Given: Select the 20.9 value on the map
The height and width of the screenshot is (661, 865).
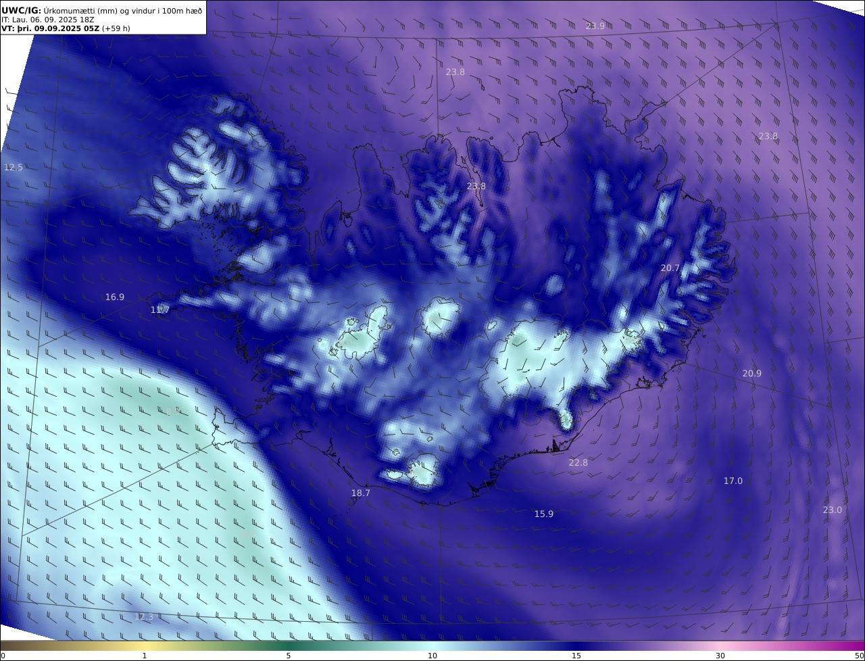Looking at the screenshot, I should tap(752, 373).
